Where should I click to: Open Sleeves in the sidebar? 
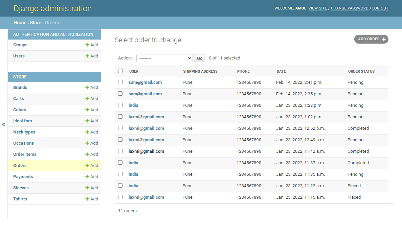pos(21,188)
